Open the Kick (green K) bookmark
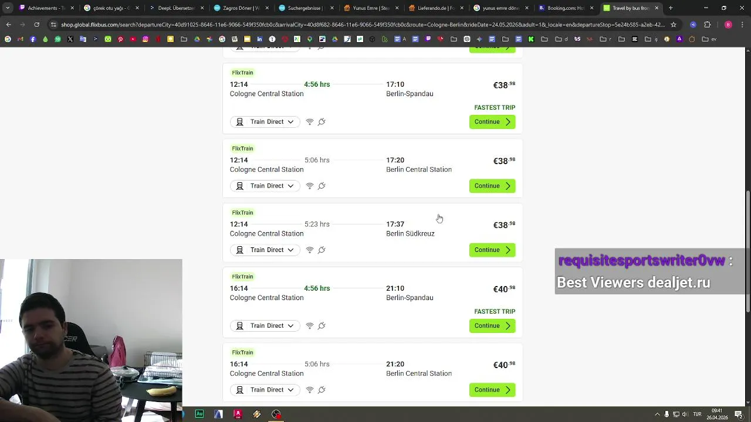The width and height of the screenshot is (751, 422). point(531,39)
